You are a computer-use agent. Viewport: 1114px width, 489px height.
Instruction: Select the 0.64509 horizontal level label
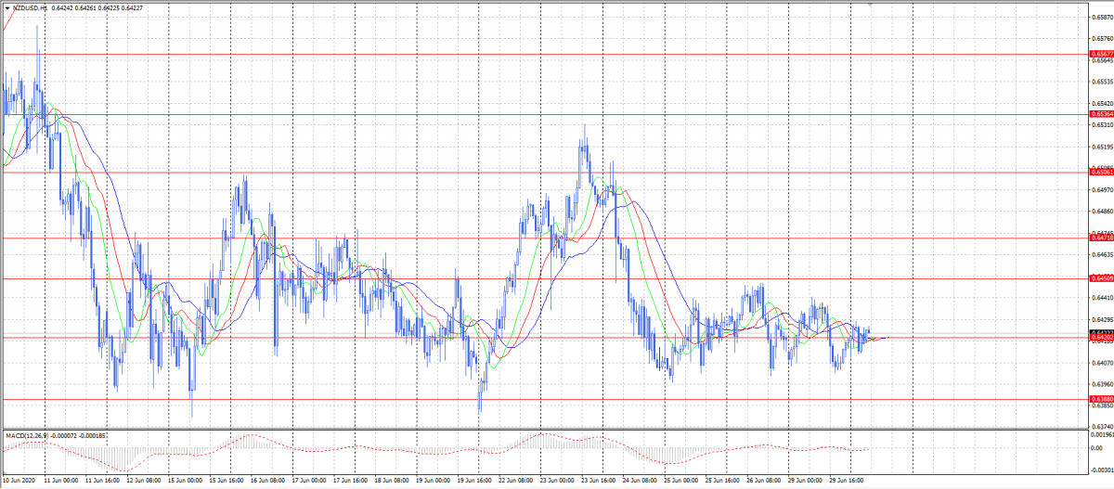click(x=1101, y=278)
